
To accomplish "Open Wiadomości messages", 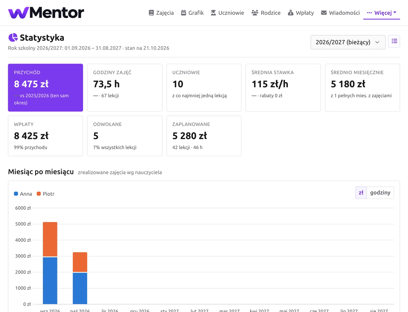I will 340,13.
